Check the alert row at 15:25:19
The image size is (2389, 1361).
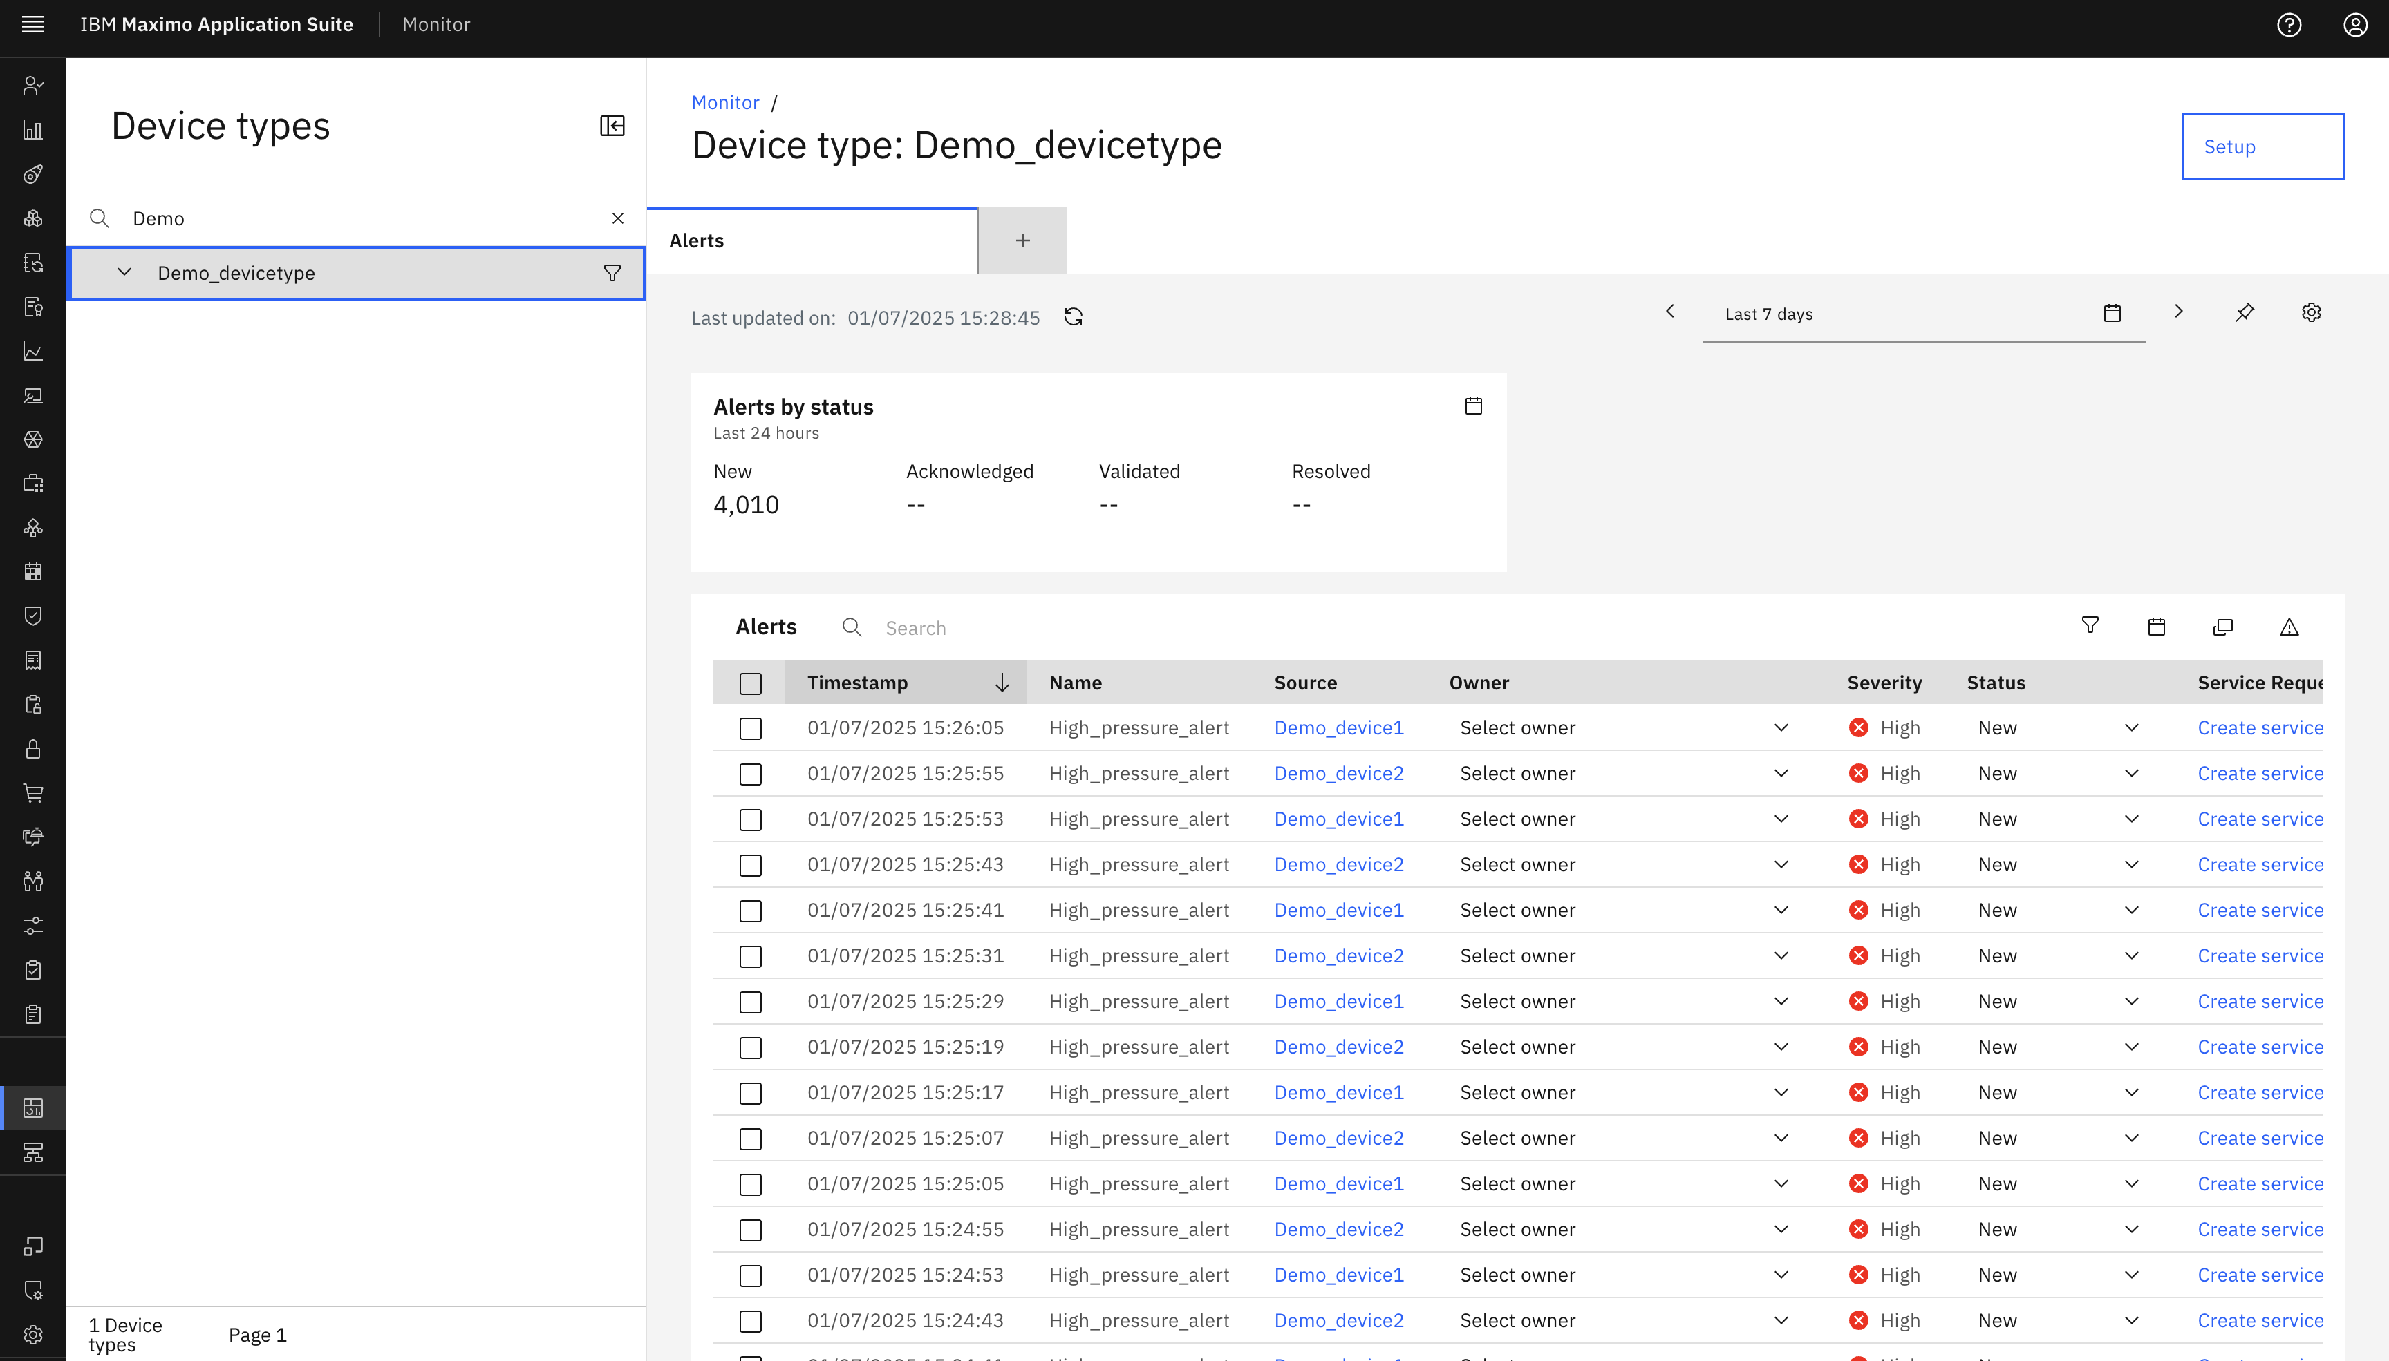coord(750,1048)
